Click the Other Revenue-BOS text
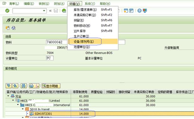The height and width of the screenshot is (119, 194). pos(99,53)
